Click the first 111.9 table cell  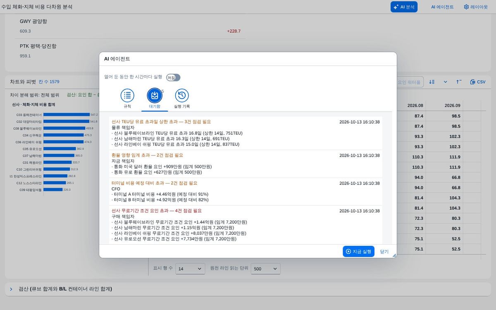(453, 157)
